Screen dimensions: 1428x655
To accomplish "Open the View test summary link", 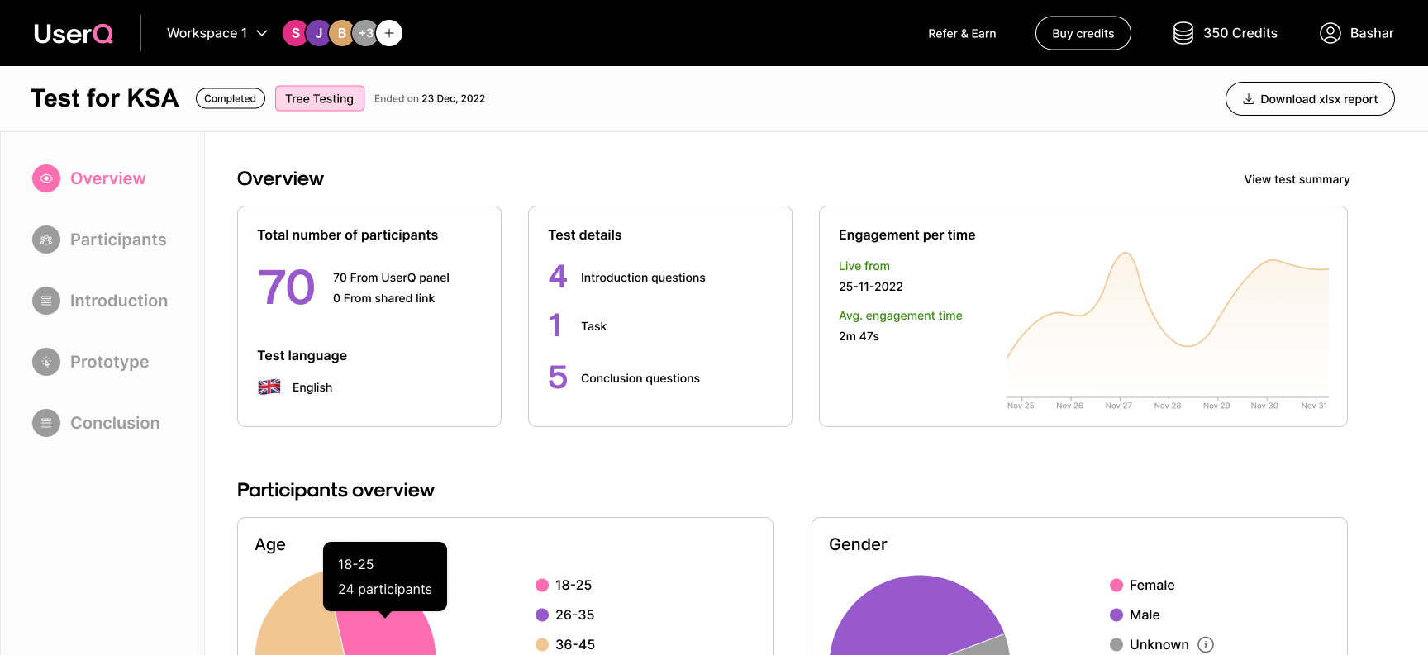I will coord(1296,179).
